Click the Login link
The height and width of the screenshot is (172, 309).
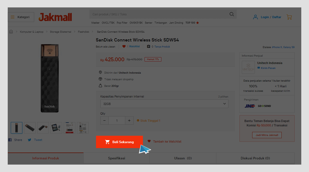265,17
